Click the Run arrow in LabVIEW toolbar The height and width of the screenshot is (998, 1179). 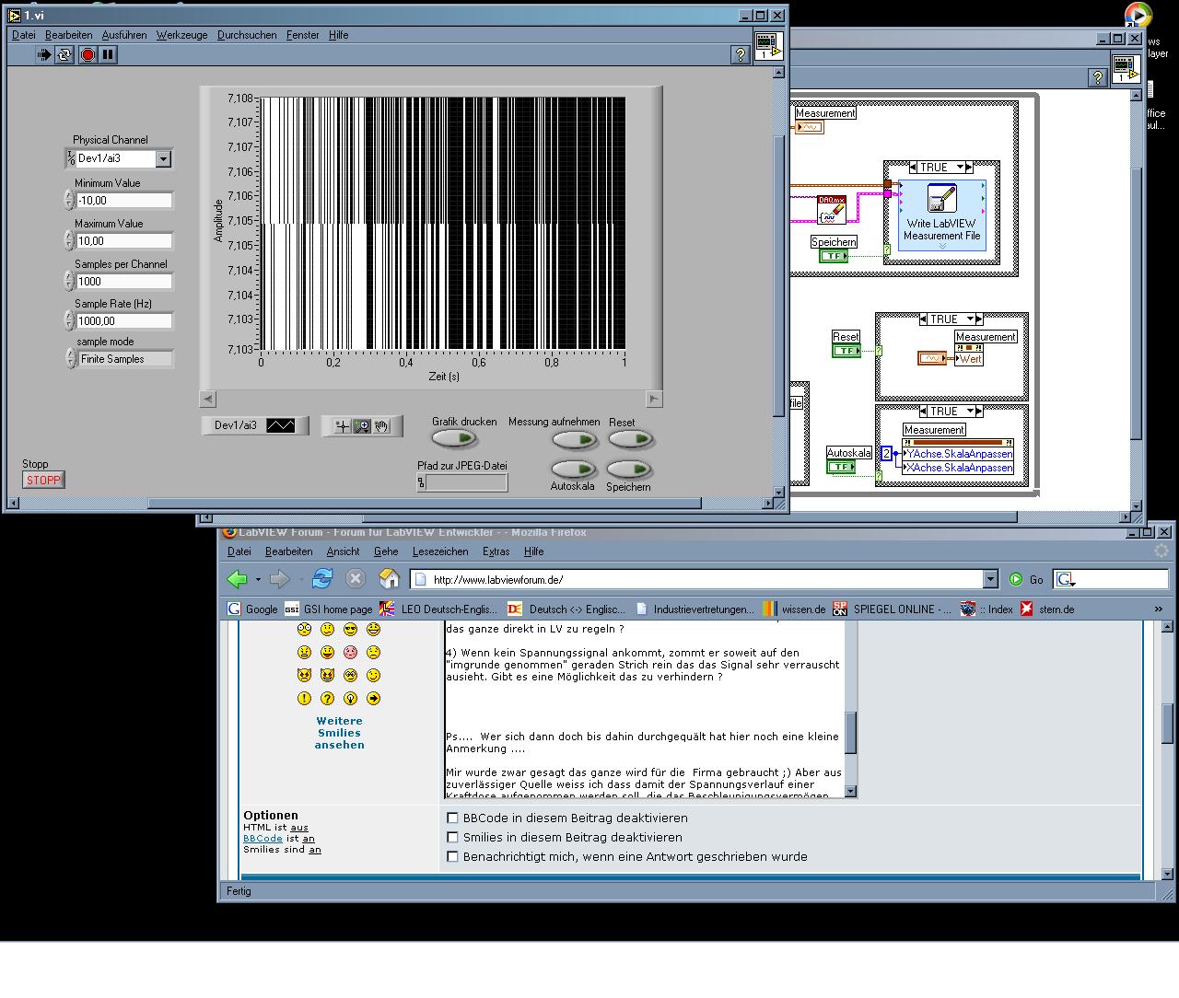pyautogui.click(x=43, y=55)
